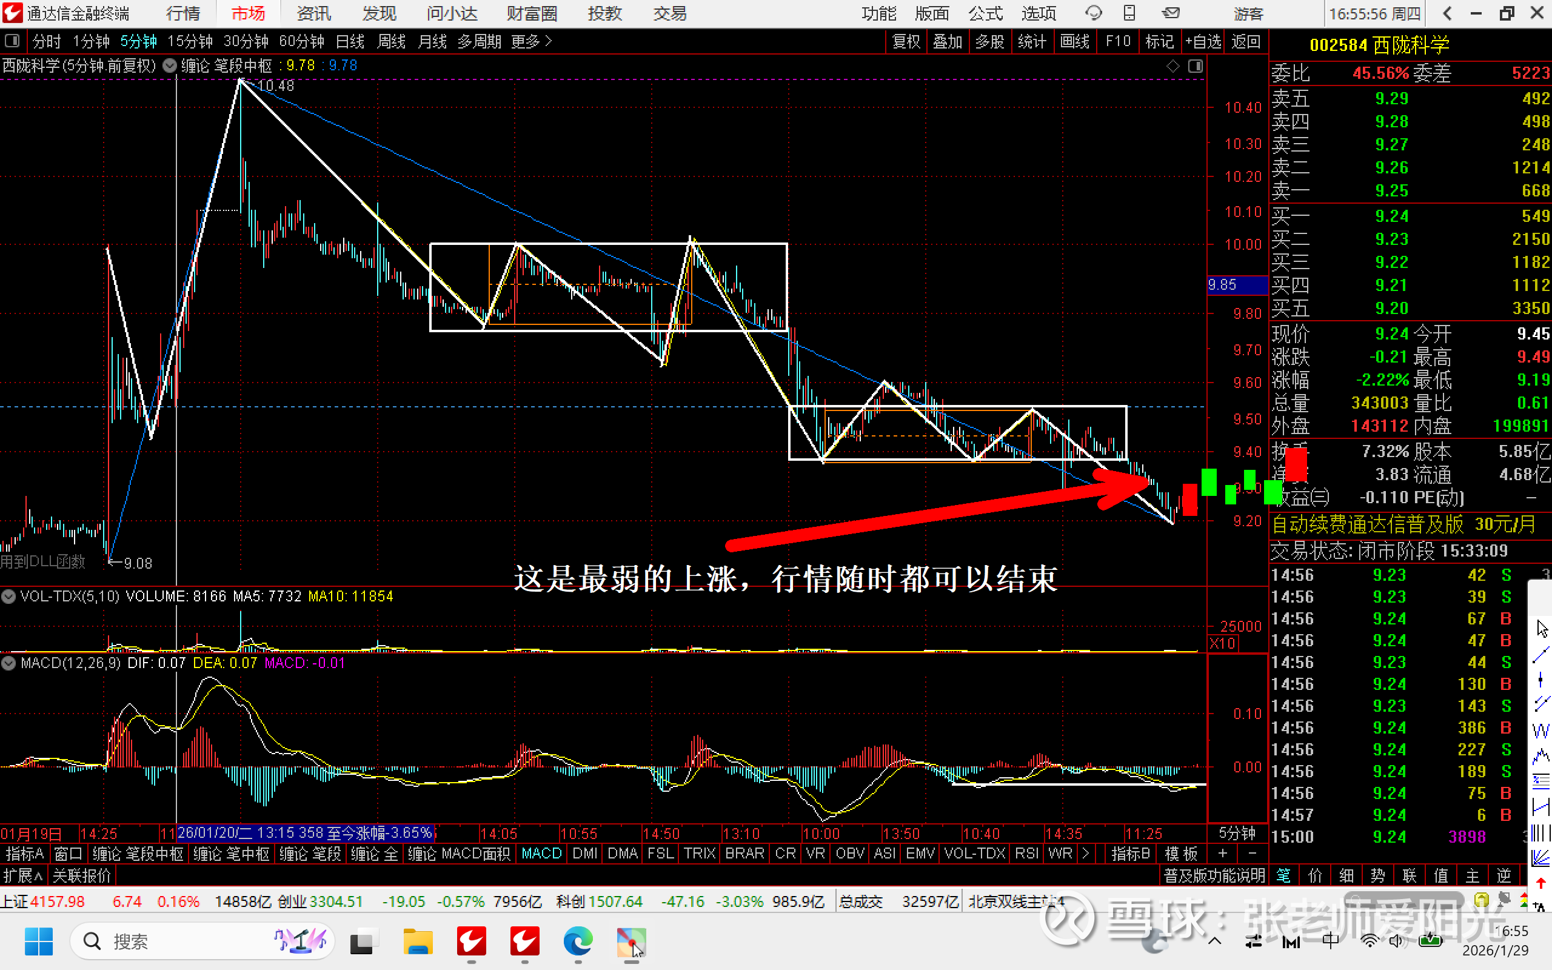This screenshot has width=1552, height=970.
Task: Toggle the VOL-TDX indicator round button
Action: (8, 597)
